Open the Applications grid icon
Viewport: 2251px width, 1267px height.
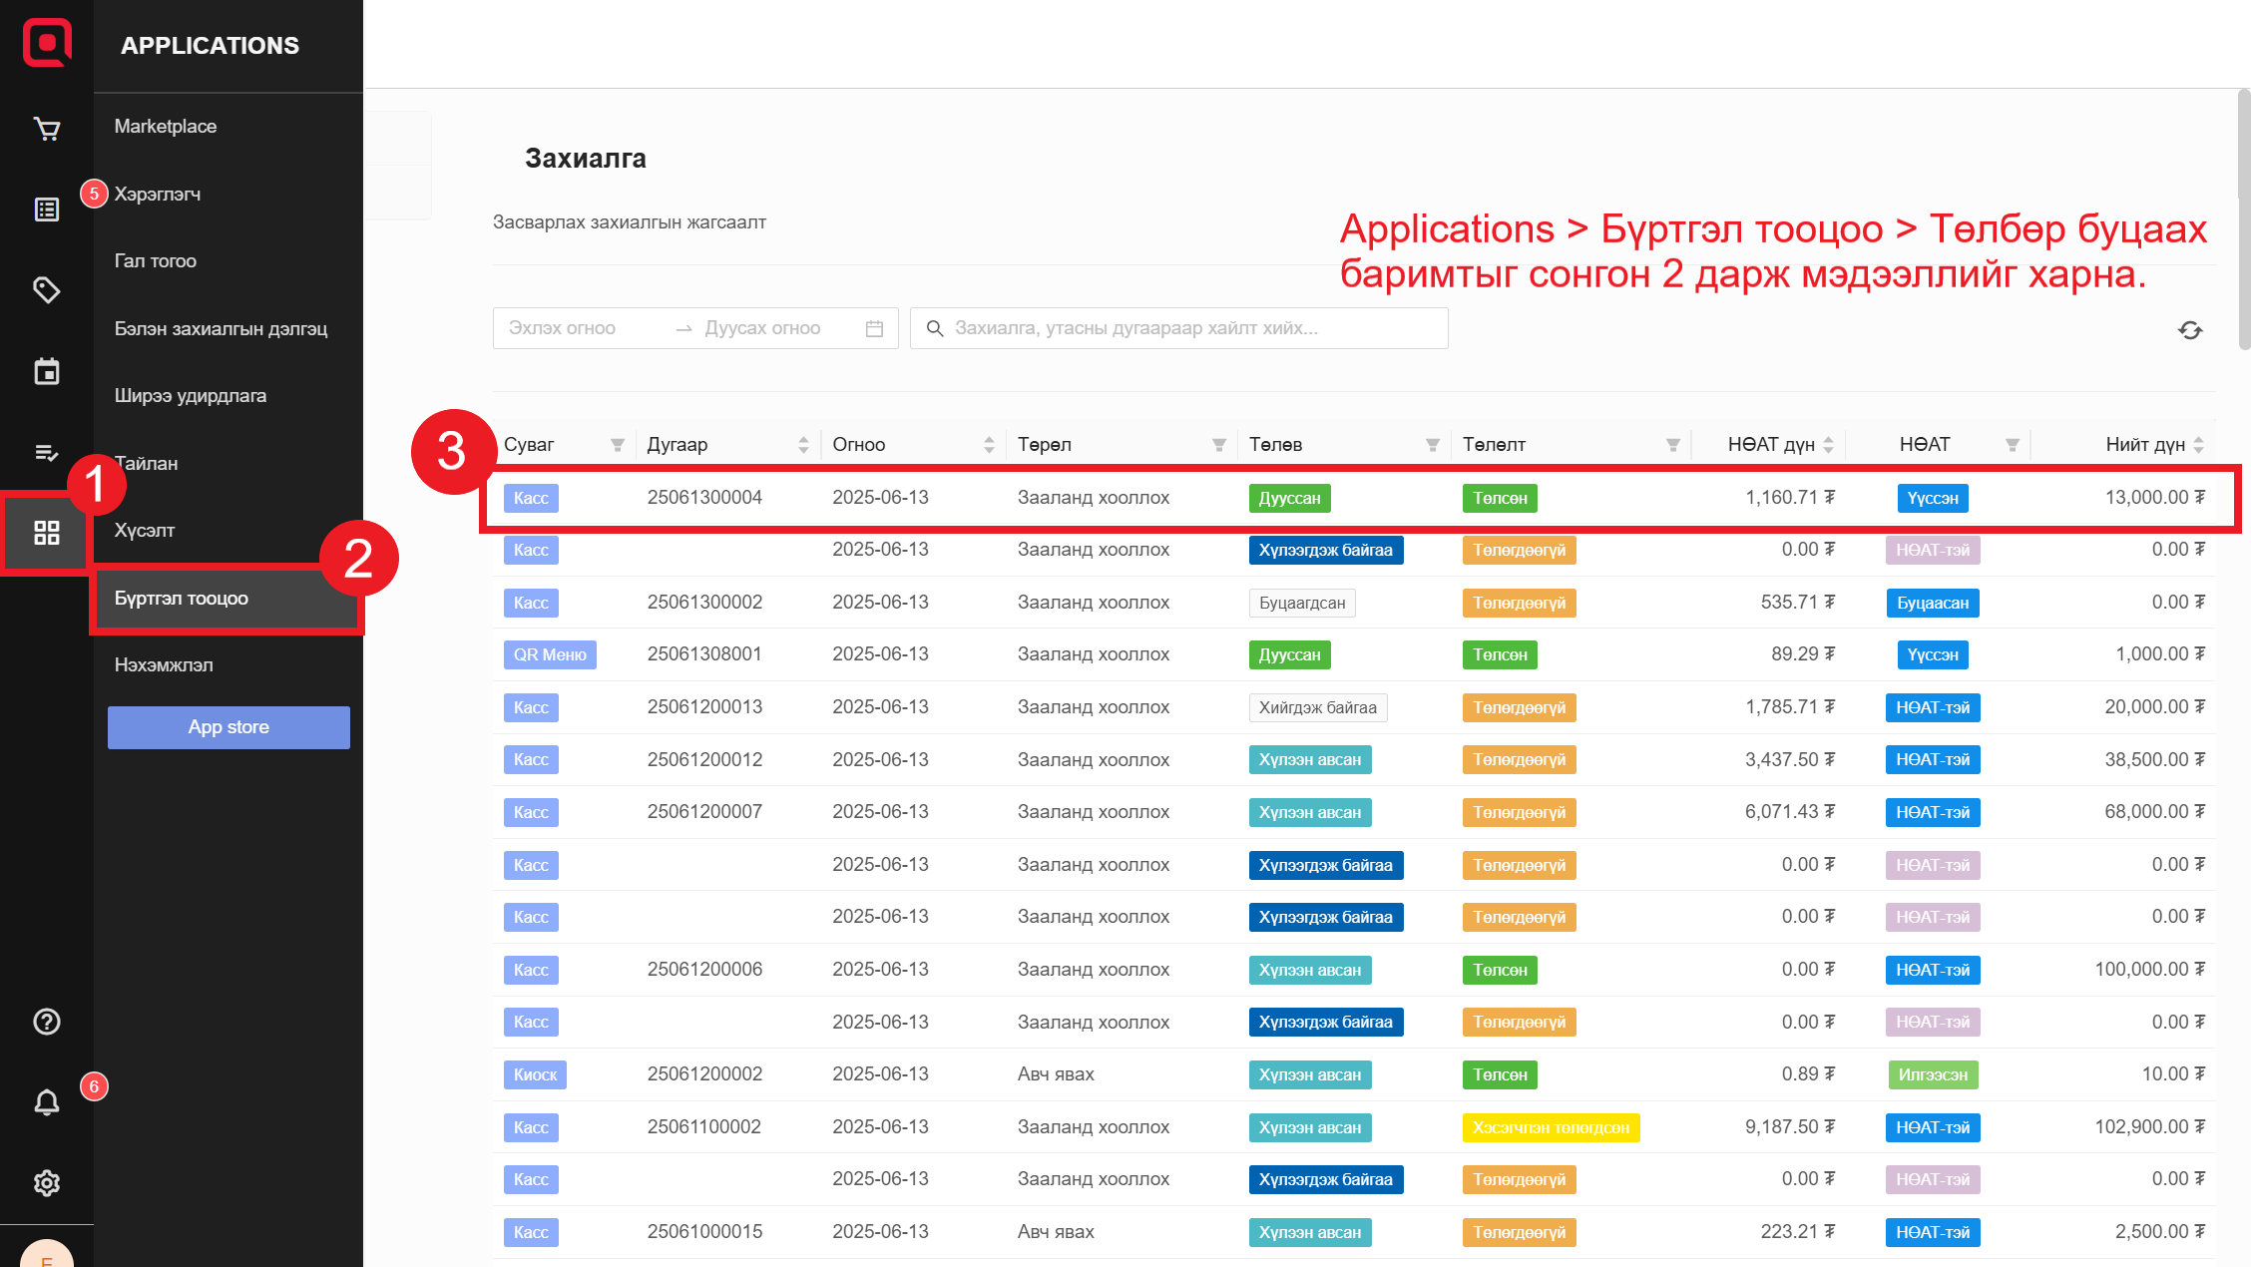(x=46, y=533)
